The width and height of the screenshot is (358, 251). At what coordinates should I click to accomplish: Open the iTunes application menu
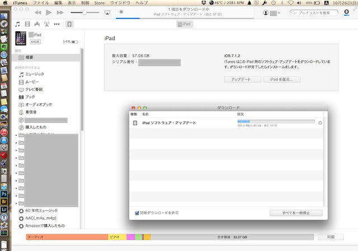[20, 3]
